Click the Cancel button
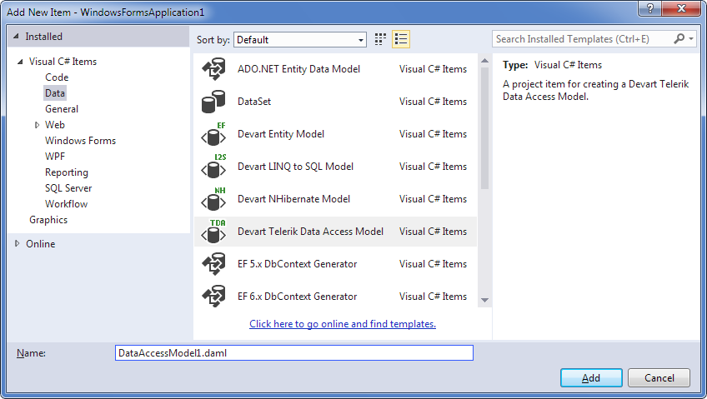 click(x=659, y=378)
